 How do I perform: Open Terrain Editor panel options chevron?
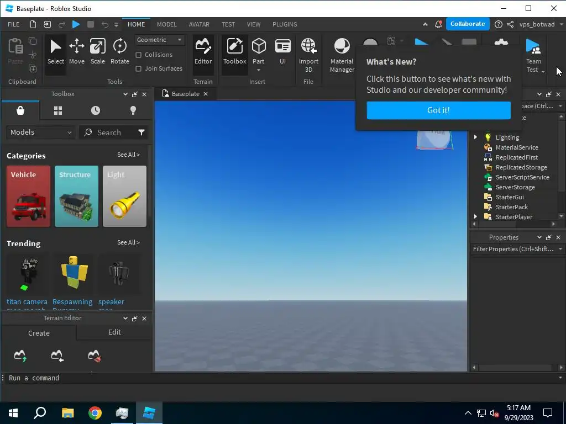point(125,319)
